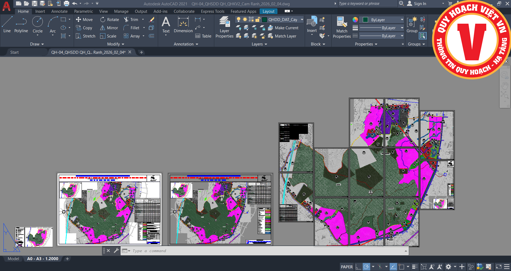This screenshot has width=511, height=271.
Task: Click the Type a command input field
Action: [x=265, y=251]
